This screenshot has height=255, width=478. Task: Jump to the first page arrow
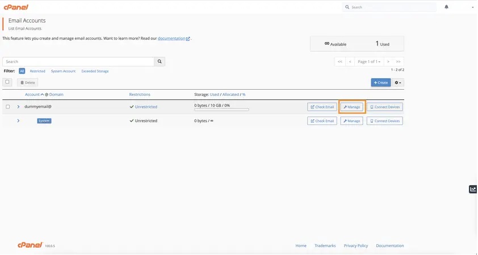[339, 61]
